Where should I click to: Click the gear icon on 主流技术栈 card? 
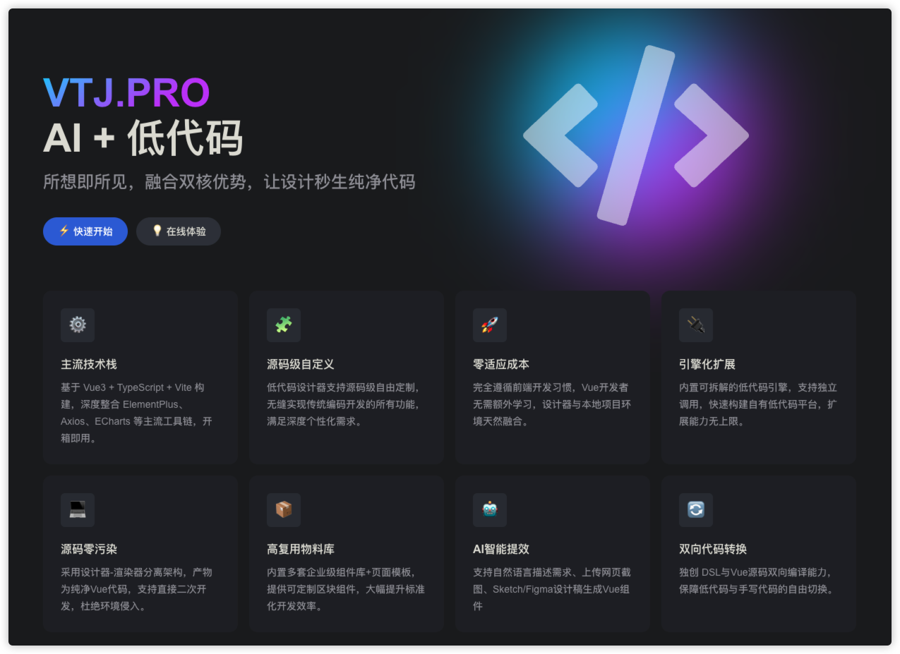click(x=77, y=325)
